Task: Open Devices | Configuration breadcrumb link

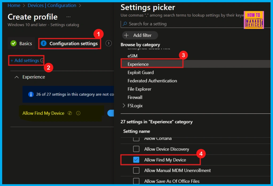Action: (52, 5)
